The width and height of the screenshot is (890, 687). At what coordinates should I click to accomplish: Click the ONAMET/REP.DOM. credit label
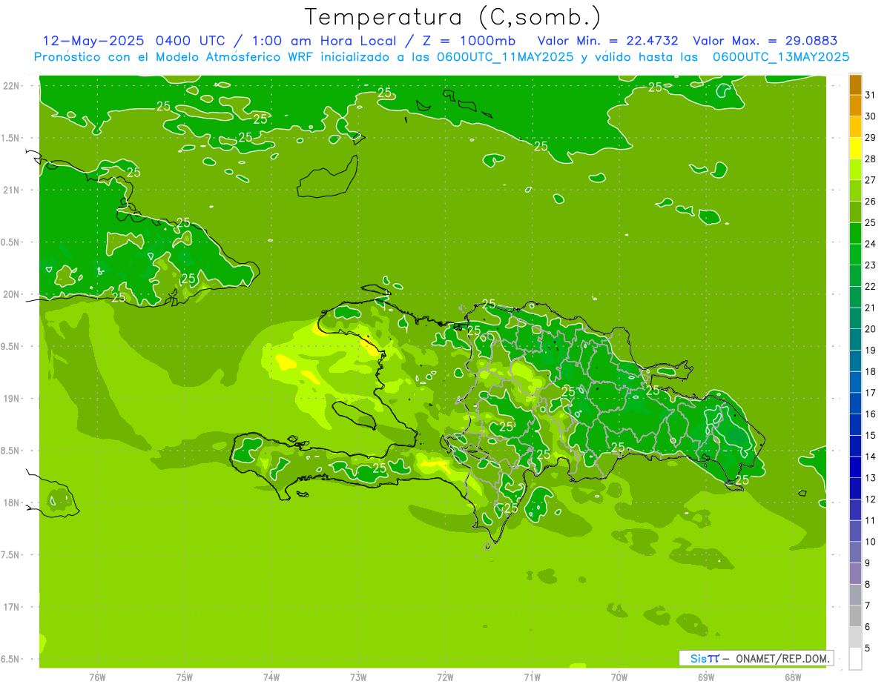tap(782, 658)
